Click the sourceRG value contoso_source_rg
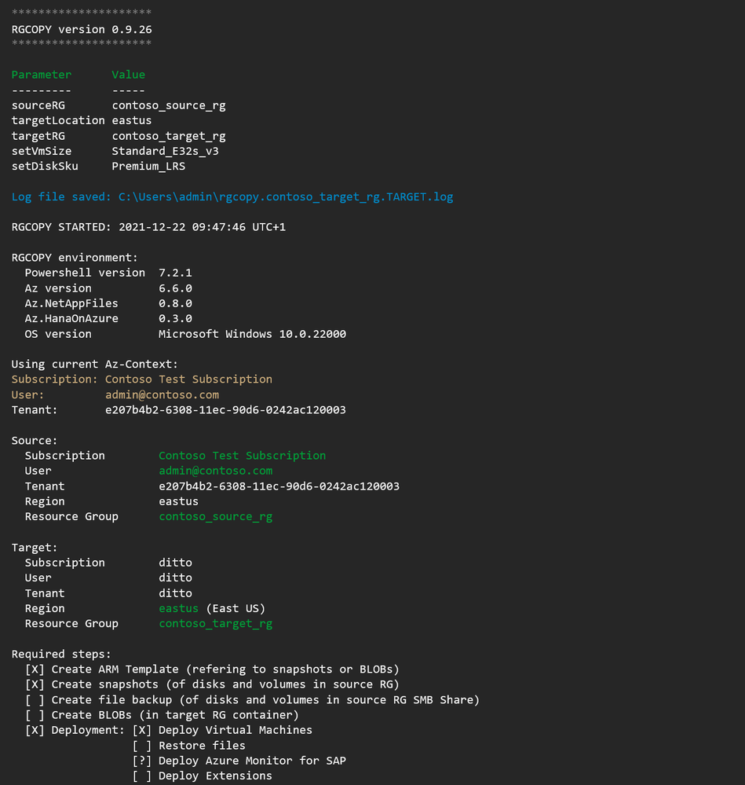This screenshot has width=745, height=785. tap(169, 105)
